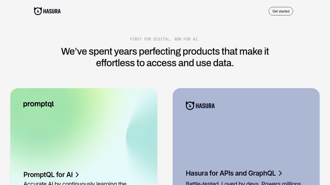Select the blue Hasura product card

(x=246, y=136)
